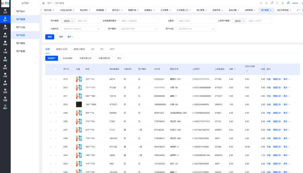303x173 pixels.
Task: Check the box for user 2507
Action: pos(56,130)
